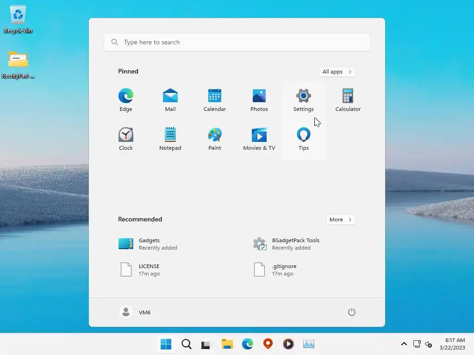Click the Recommended section heading

coord(140,219)
